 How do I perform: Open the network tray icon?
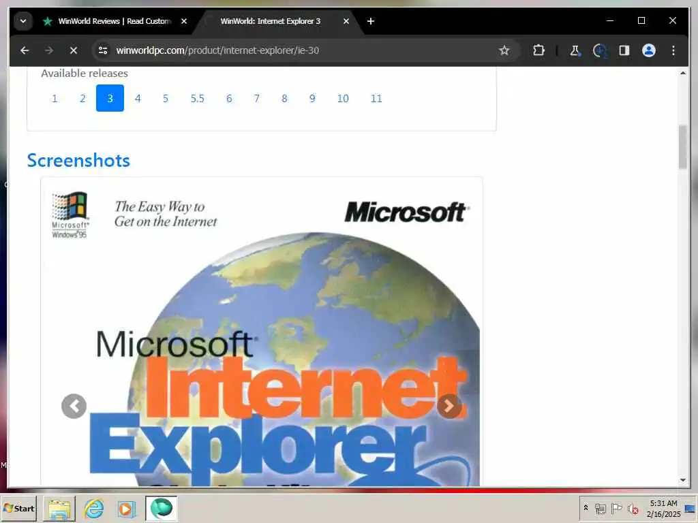tap(600, 508)
